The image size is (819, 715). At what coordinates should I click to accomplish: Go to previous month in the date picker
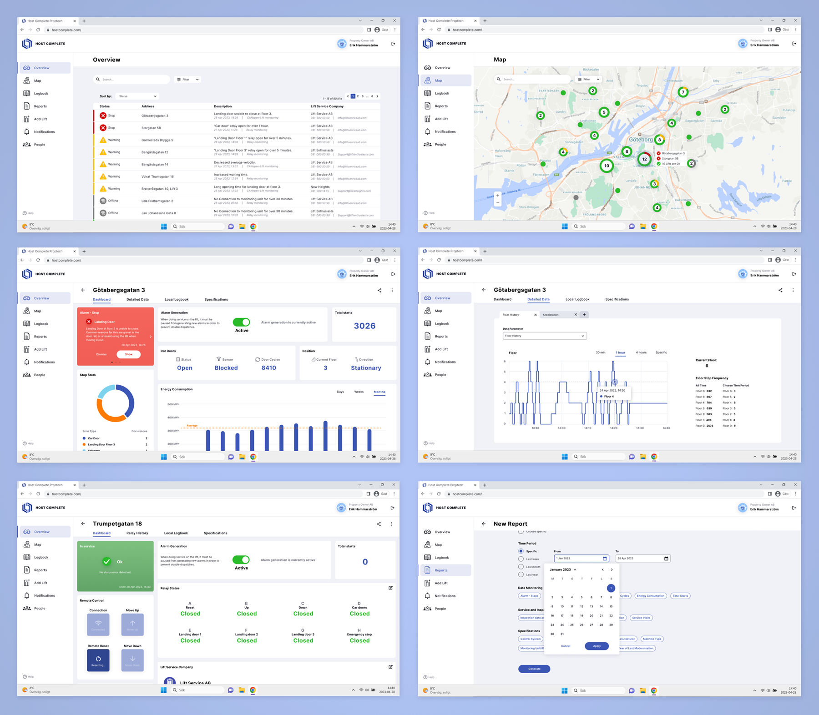(603, 570)
